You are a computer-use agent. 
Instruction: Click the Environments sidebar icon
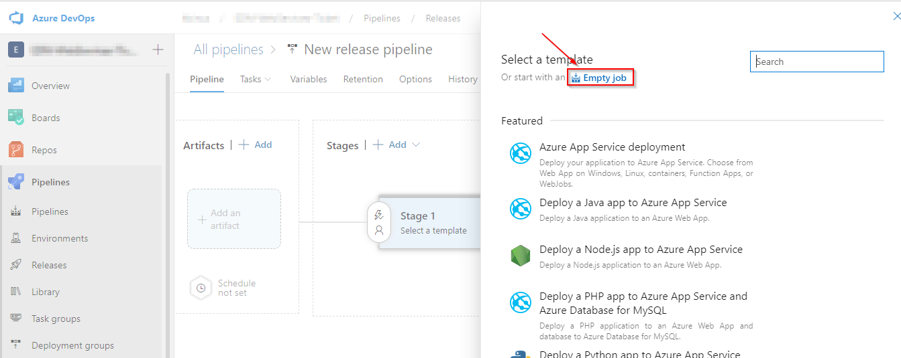tap(16, 238)
